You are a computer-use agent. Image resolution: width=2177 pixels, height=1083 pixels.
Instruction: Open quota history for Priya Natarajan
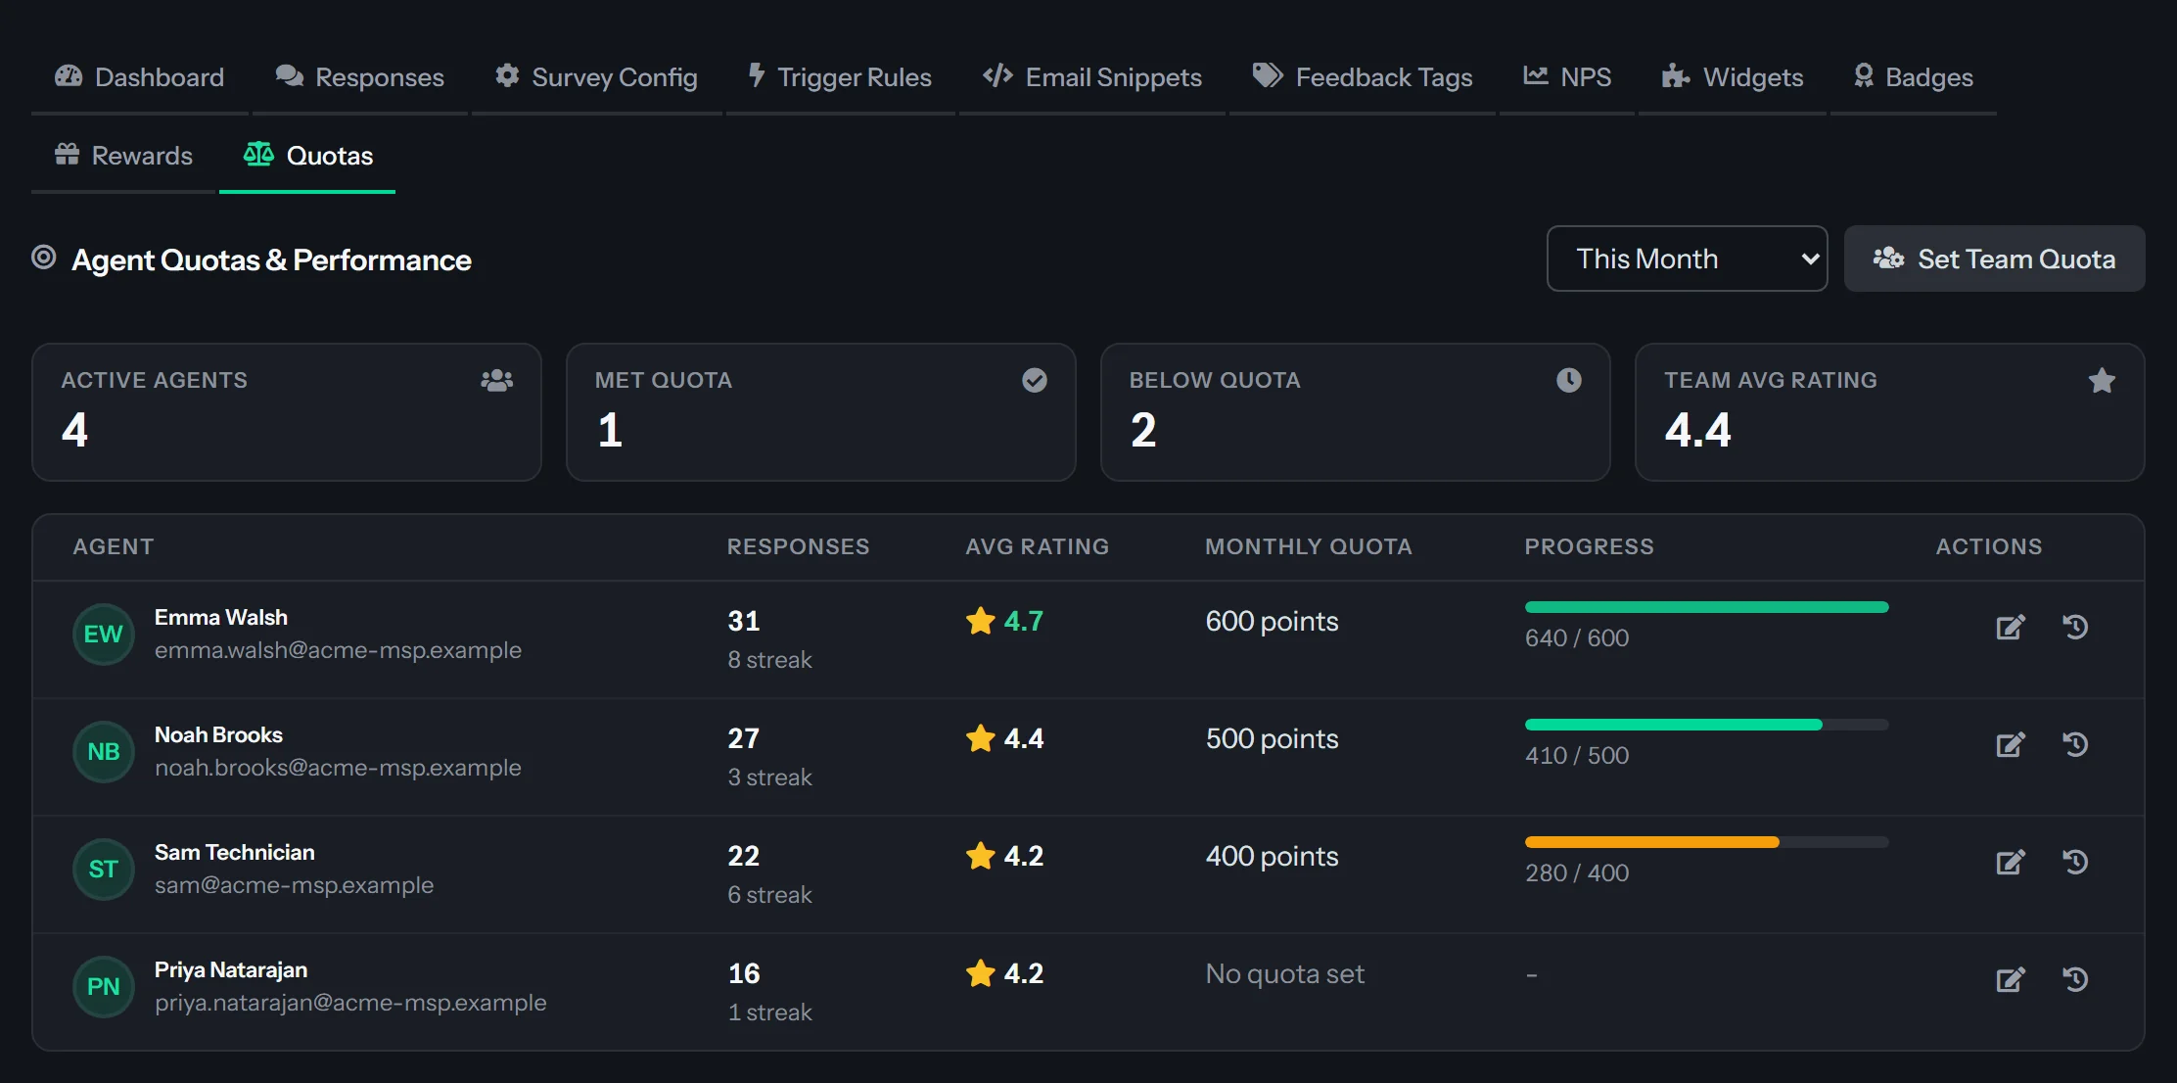(2075, 979)
